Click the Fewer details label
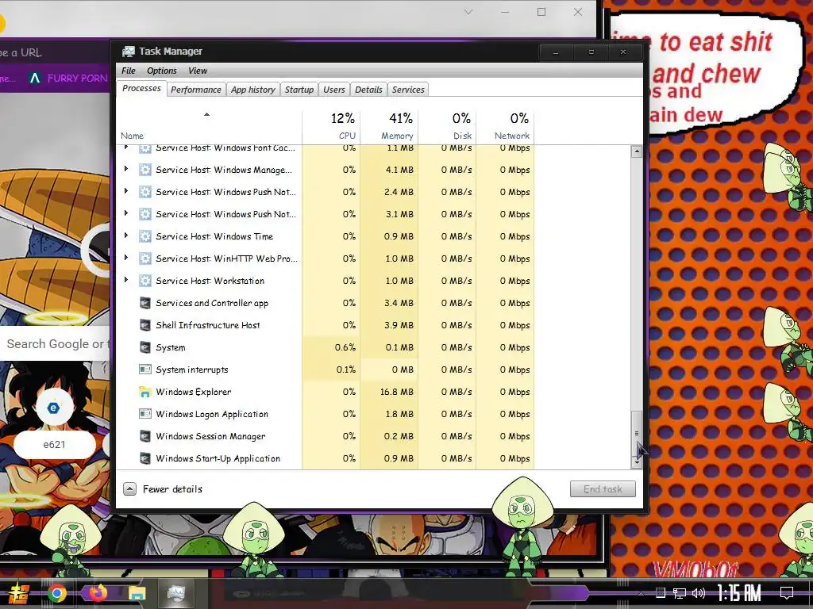813x609 pixels. [172, 489]
